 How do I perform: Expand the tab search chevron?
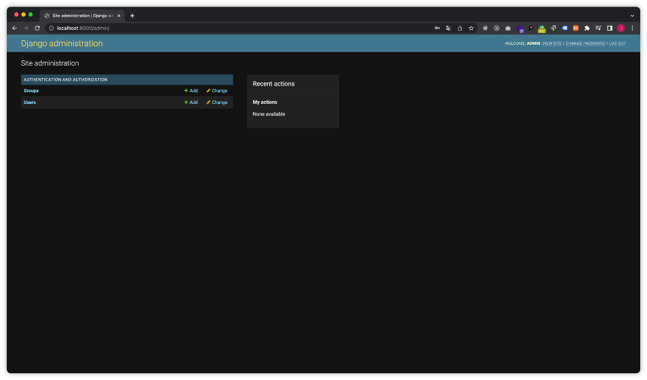632,16
